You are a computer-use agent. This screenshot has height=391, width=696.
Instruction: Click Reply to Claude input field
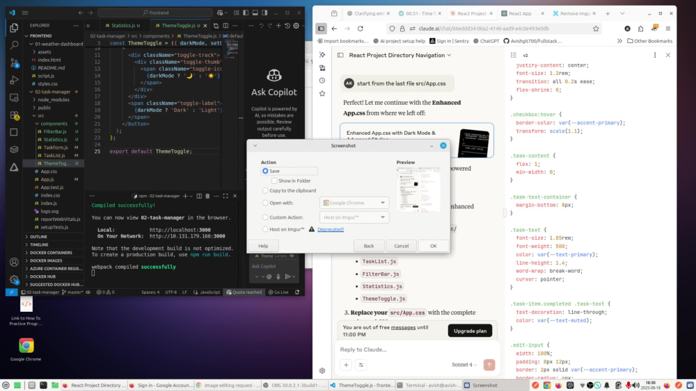pyautogui.click(x=416, y=349)
